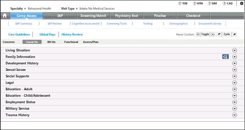Select the Social Hx sub-tab

32,42
